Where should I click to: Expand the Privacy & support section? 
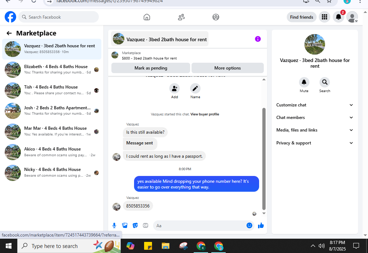314,143
